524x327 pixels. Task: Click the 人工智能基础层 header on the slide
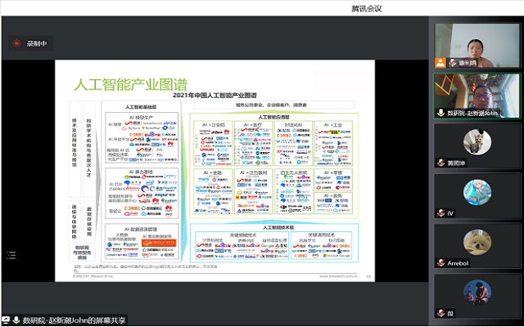point(141,107)
